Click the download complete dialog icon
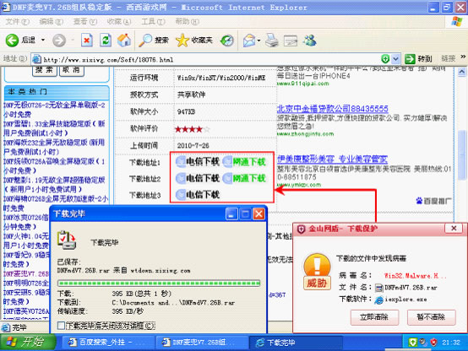This screenshot has height=351, width=468. click(66, 240)
